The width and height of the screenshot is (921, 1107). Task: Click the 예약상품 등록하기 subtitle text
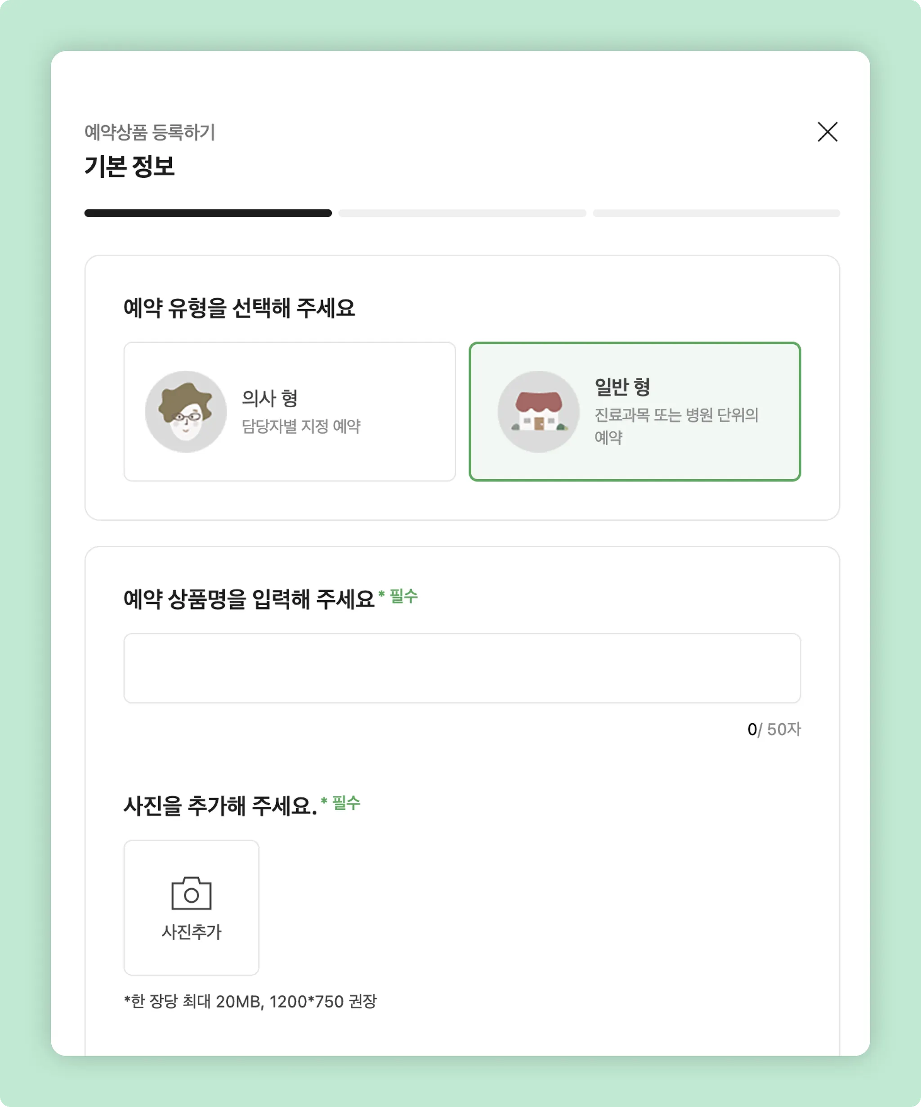click(150, 132)
